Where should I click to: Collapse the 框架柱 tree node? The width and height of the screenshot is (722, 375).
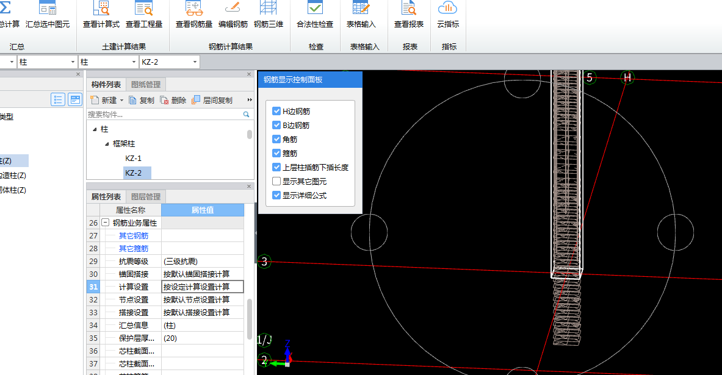[x=107, y=144]
